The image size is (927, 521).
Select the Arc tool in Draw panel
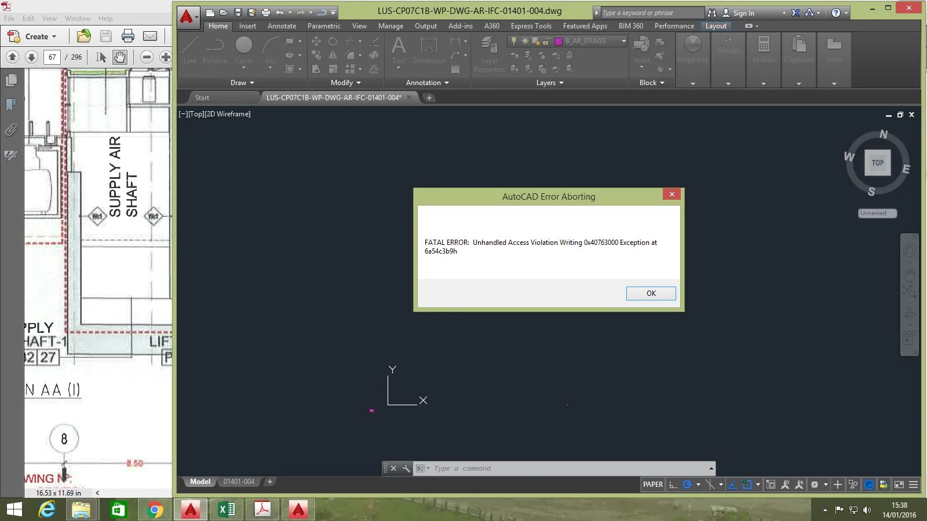[270, 50]
